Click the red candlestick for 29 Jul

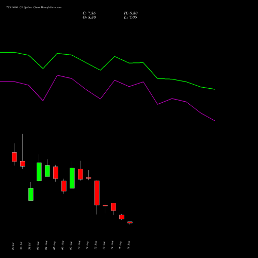point(14,157)
